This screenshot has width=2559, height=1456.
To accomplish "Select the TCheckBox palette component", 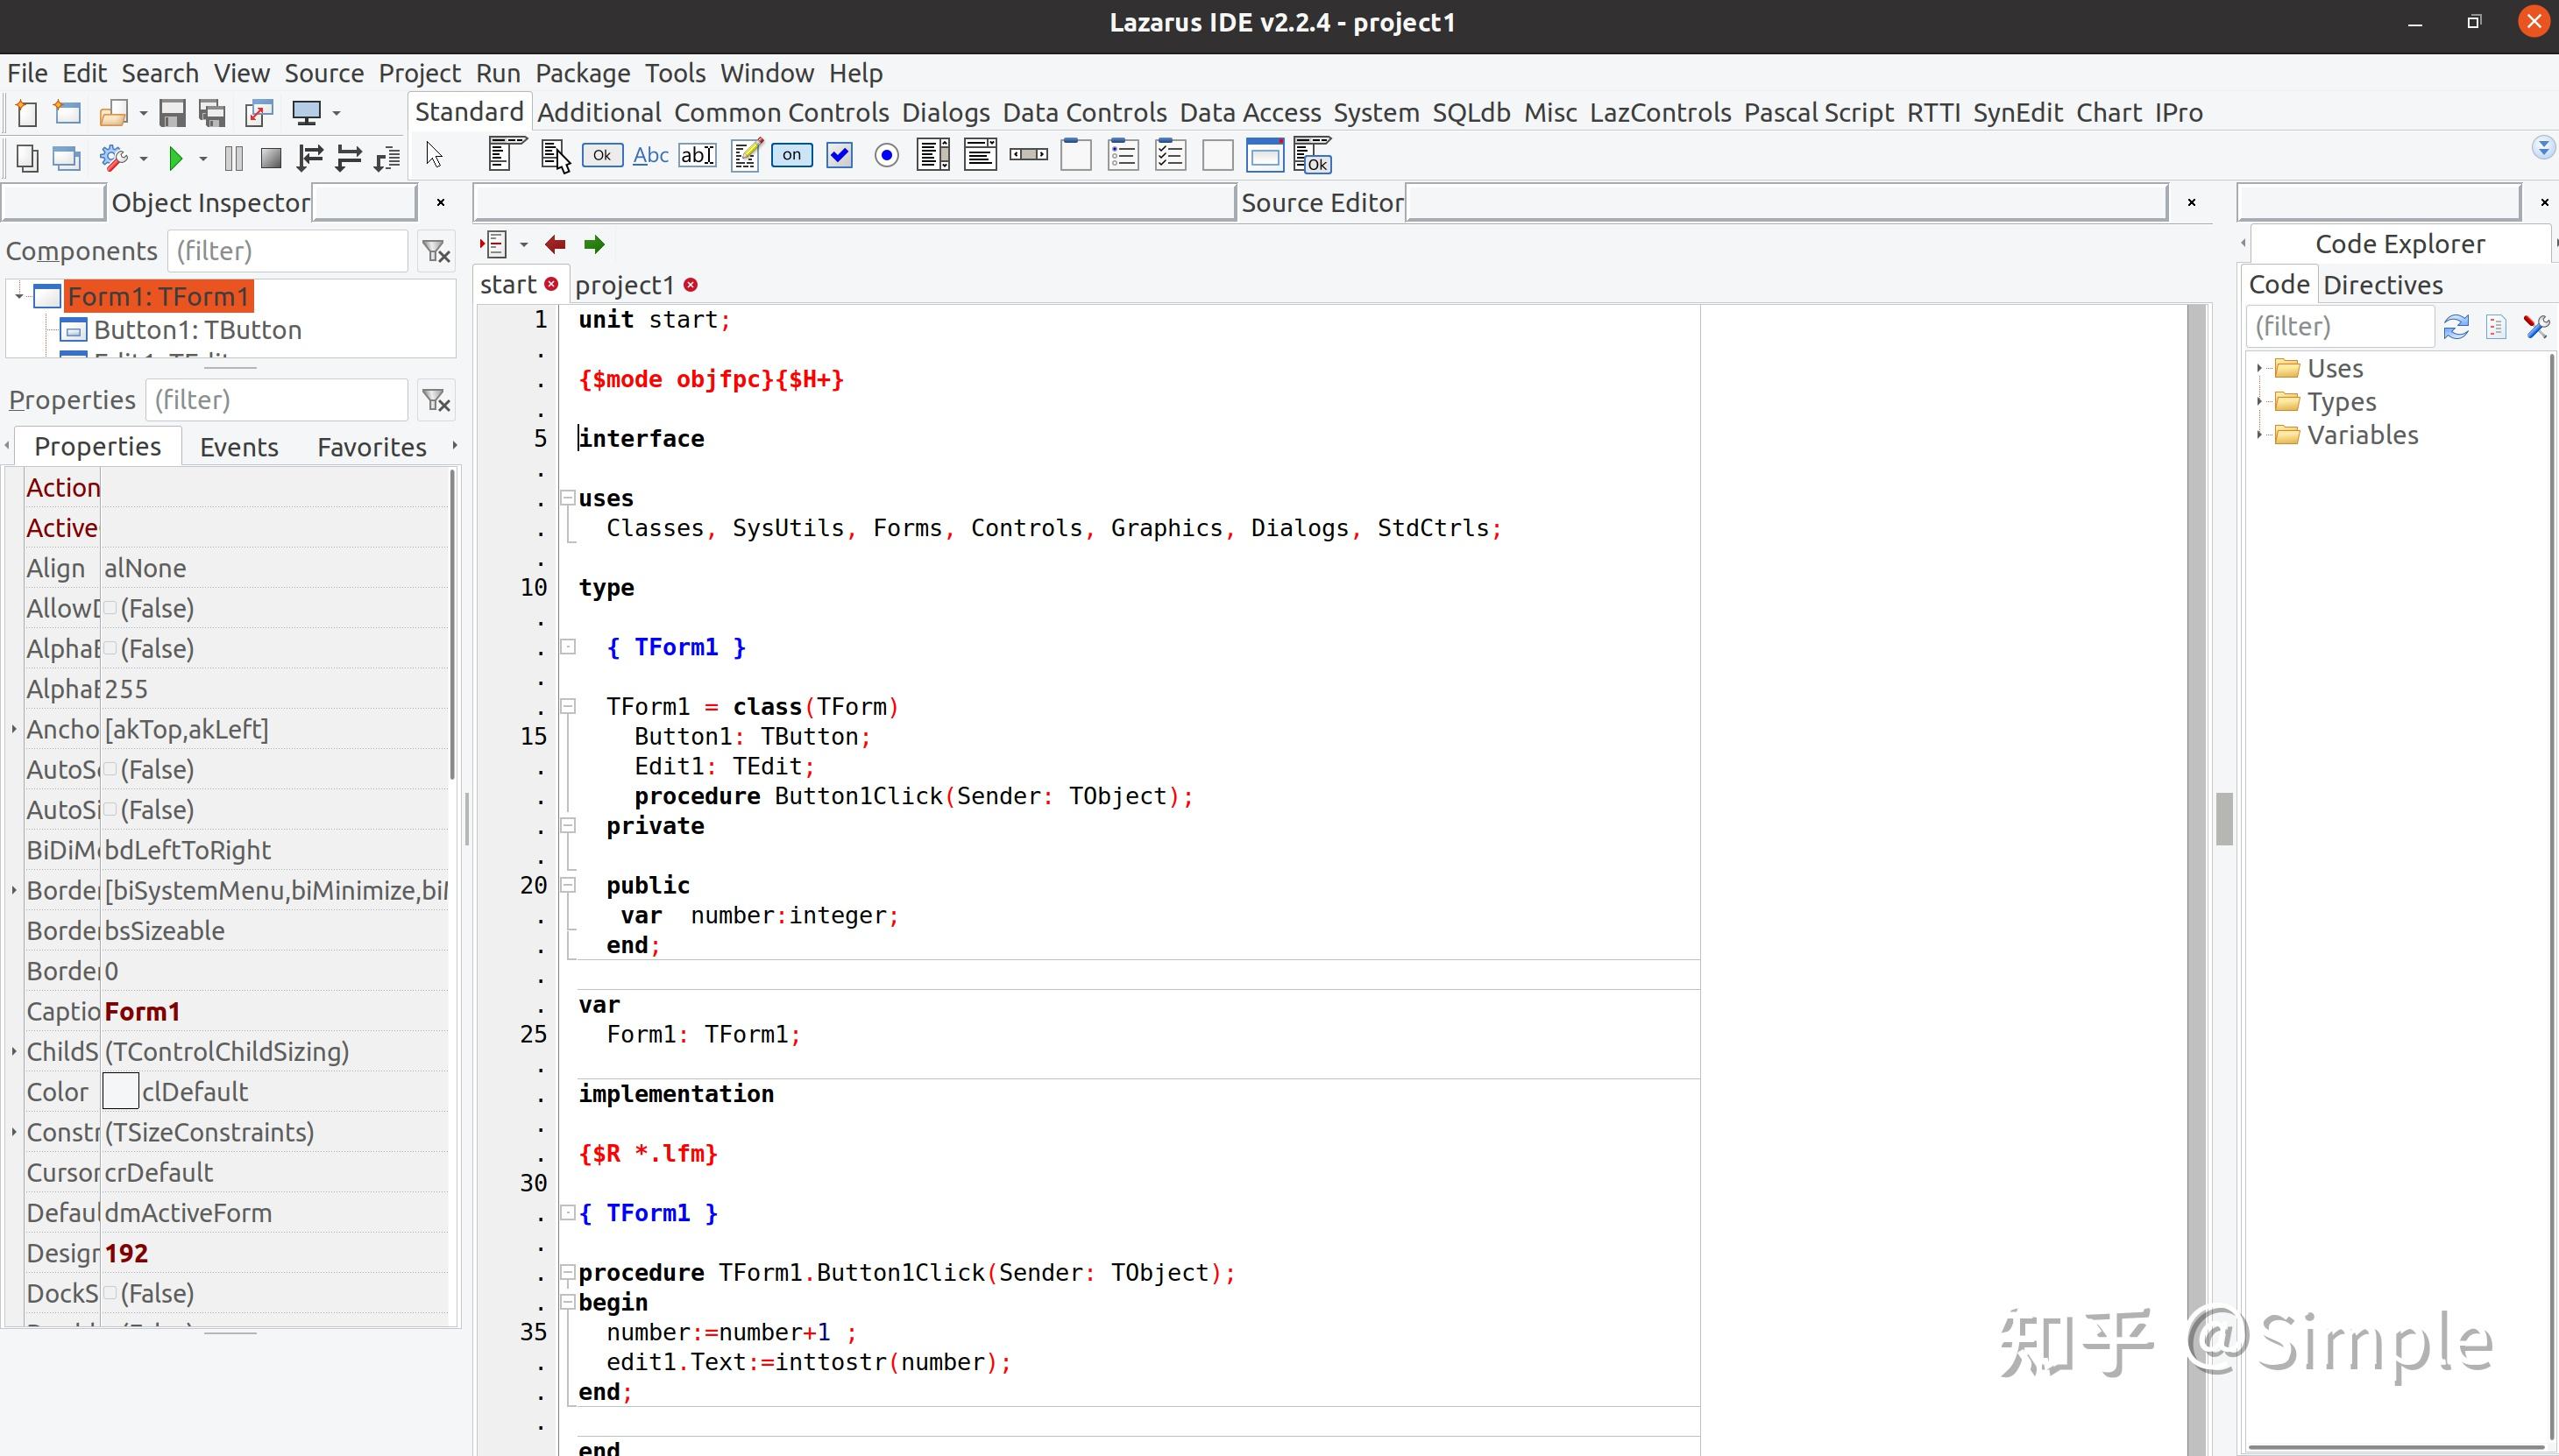I will (x=840, y=155).
